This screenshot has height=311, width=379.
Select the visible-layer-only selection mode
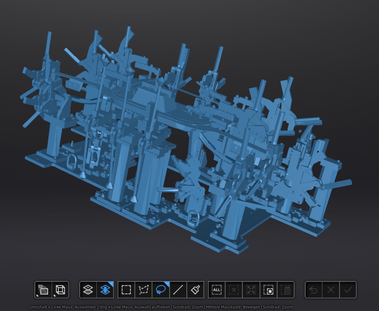88,290
